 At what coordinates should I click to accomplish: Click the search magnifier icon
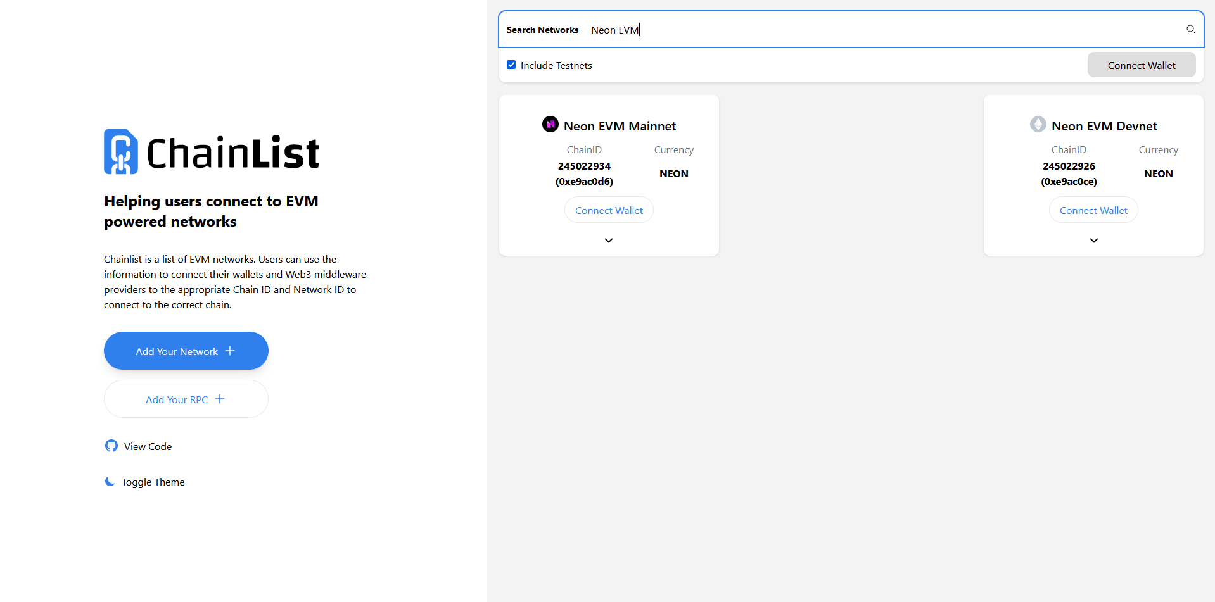1190,29
